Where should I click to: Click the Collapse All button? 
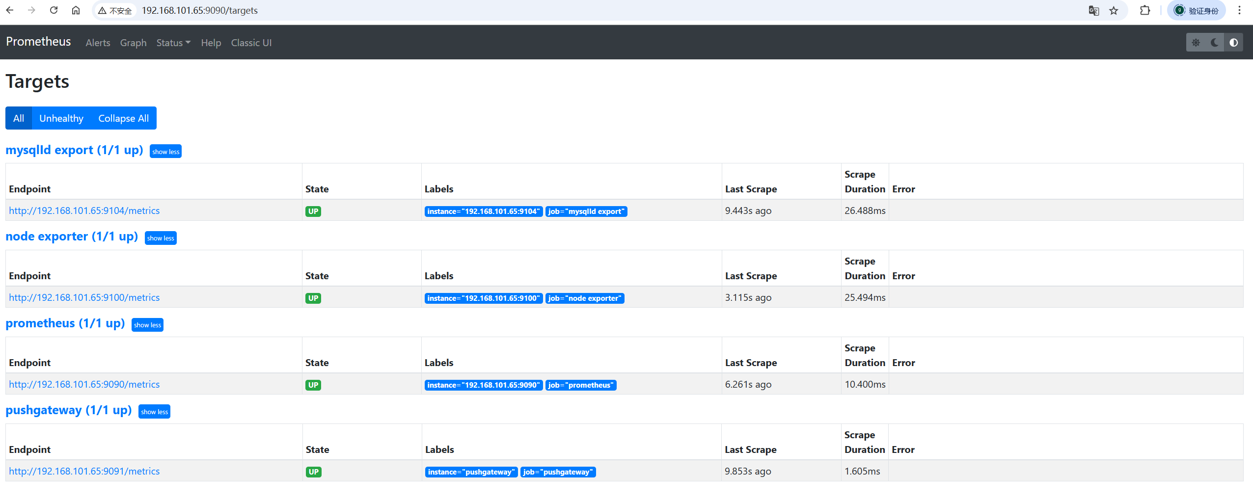pos(123,118)
